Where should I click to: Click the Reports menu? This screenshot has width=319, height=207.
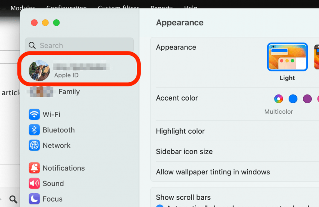[x=161, y=8]
